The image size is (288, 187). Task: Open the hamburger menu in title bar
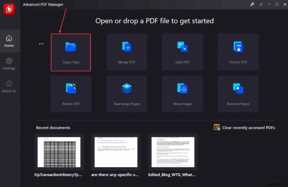[x=261, y=4]
